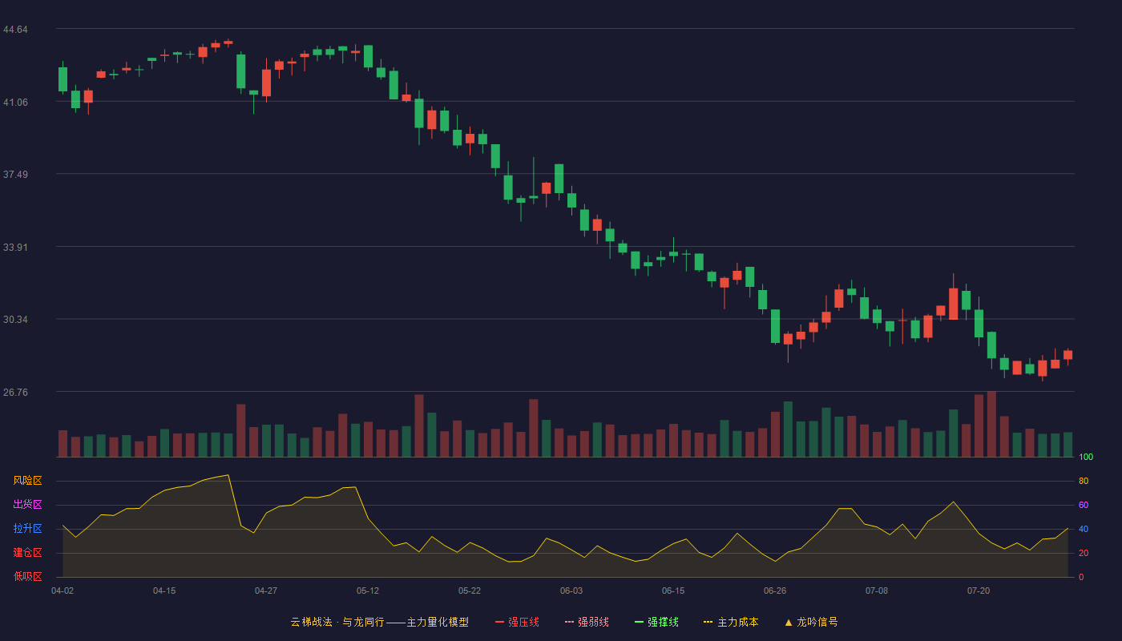The width and height of the screenshot is (1122, 641).
Task: Pick the 05-22 date on the time axis
Action: (470, 591)
